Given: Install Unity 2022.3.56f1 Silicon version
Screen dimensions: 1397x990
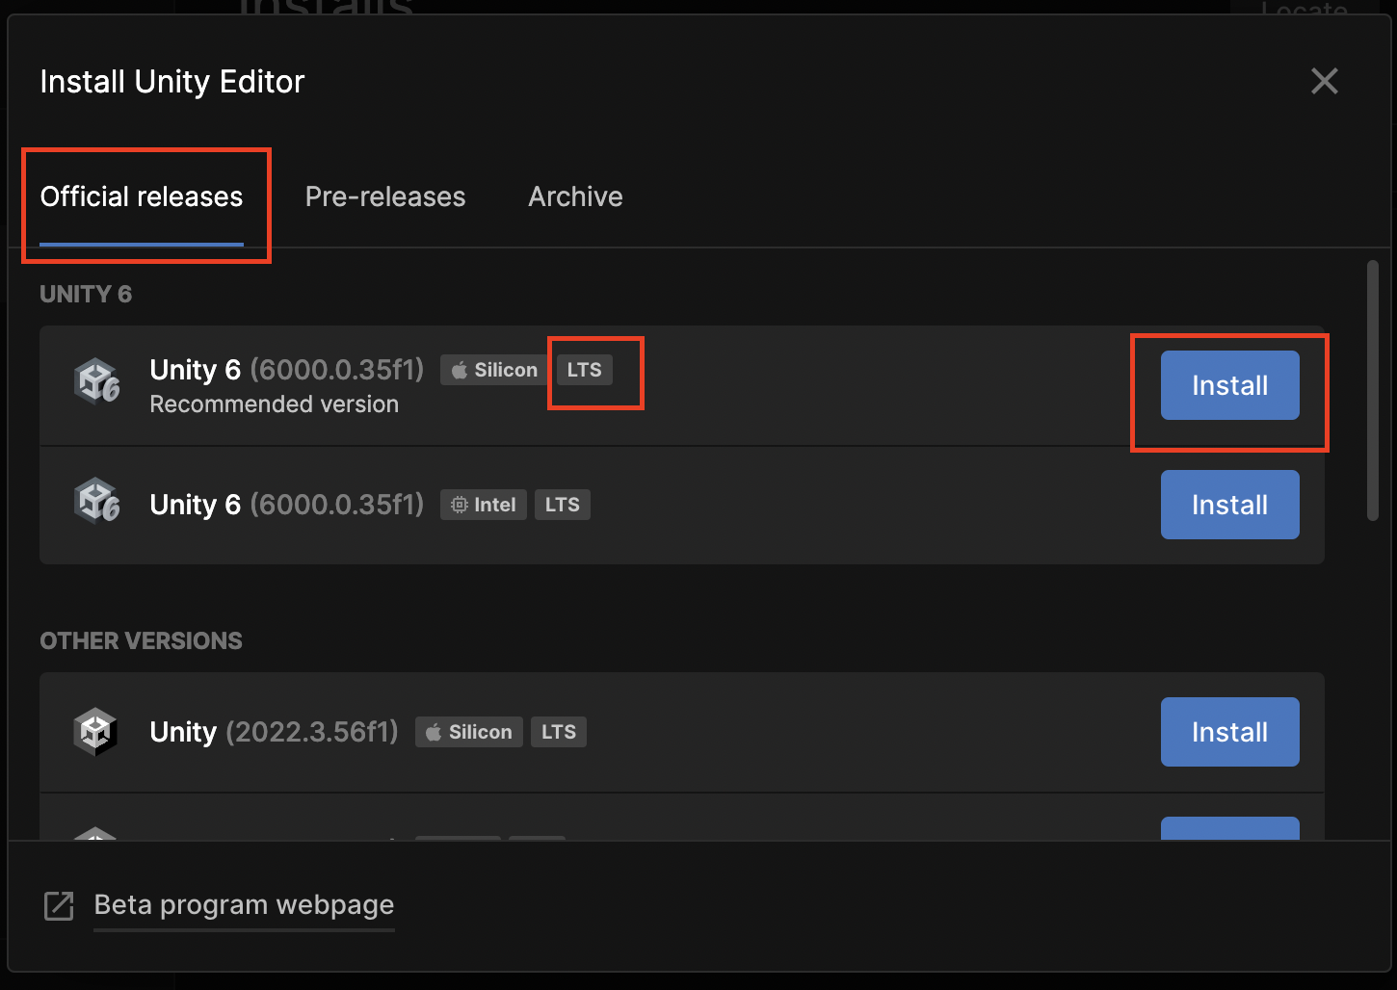Looking at the screenshot, I should [1229, 732].
